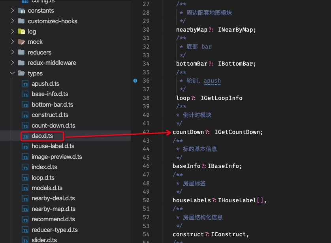Open index.d.ts file
The image size is (331, 243).
coord(44,167)
